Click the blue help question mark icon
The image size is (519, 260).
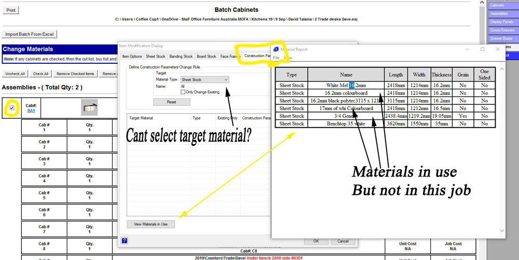click(124, 240)
